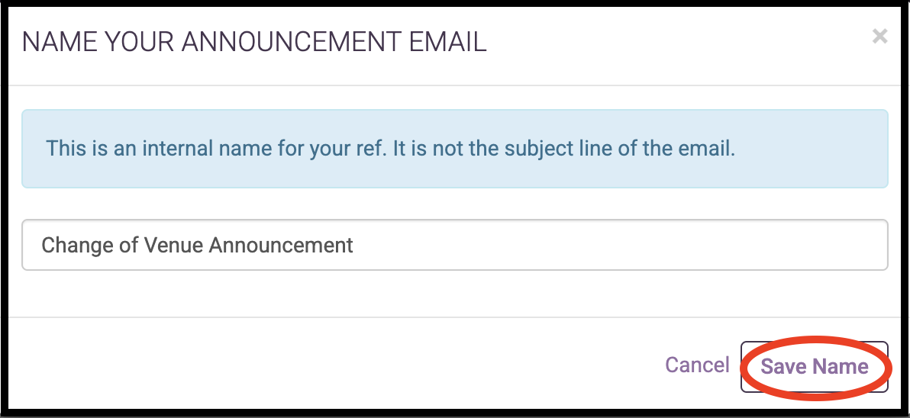Confirm the email name with Save Name
Viewport: 910px width, 418px height.
tap(814, 366)
